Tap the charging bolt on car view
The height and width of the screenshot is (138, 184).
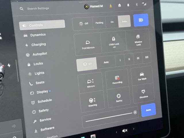[9, 65]
